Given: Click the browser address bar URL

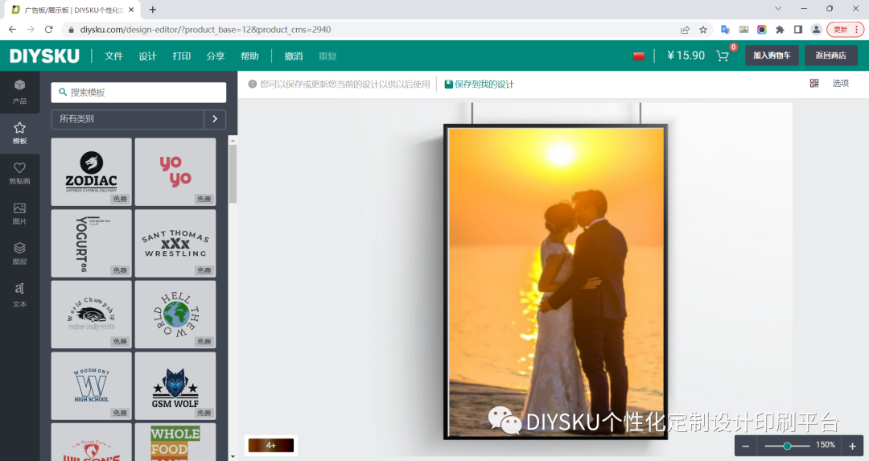Looking at the screenshot, I should coord(205,30).
